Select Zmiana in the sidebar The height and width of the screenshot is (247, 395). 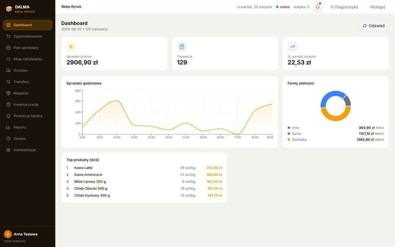27,139
